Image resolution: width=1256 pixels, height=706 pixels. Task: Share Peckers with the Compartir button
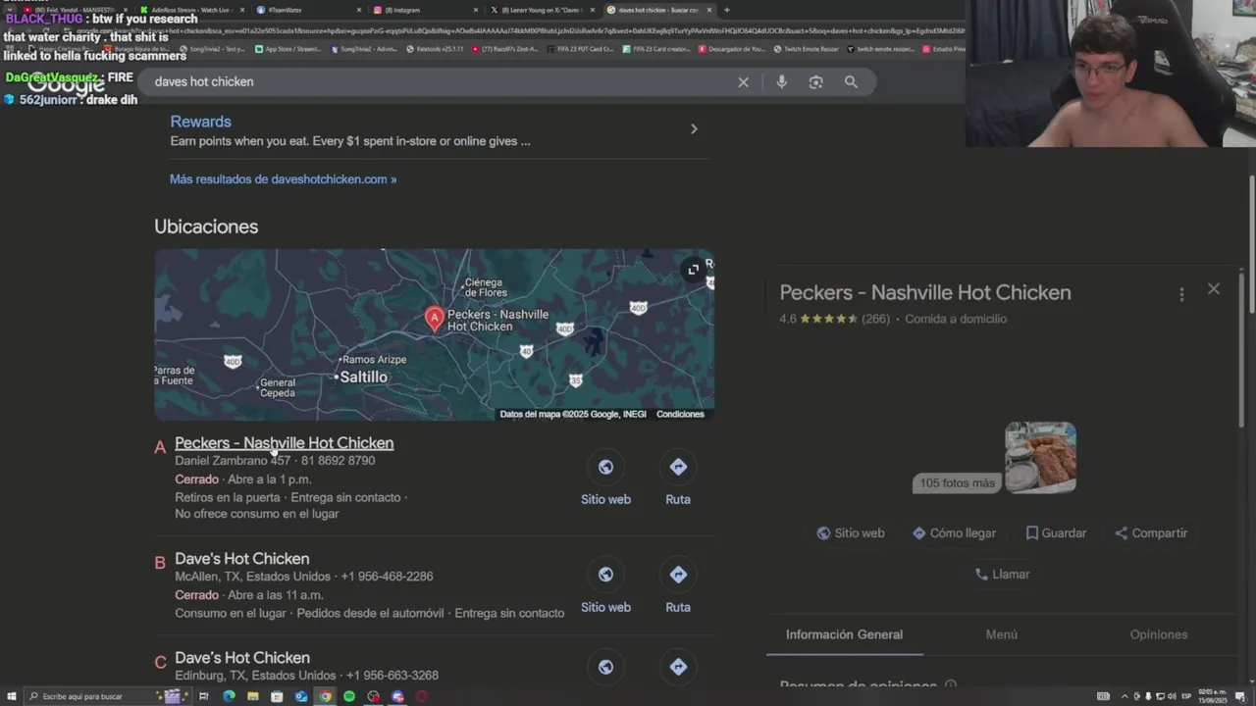point(1151,533)
